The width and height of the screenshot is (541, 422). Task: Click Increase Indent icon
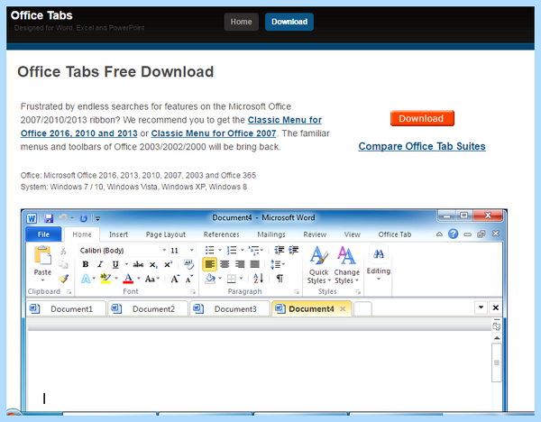294,250
